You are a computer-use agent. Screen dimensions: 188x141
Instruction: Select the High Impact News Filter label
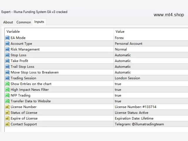(30, 90)
